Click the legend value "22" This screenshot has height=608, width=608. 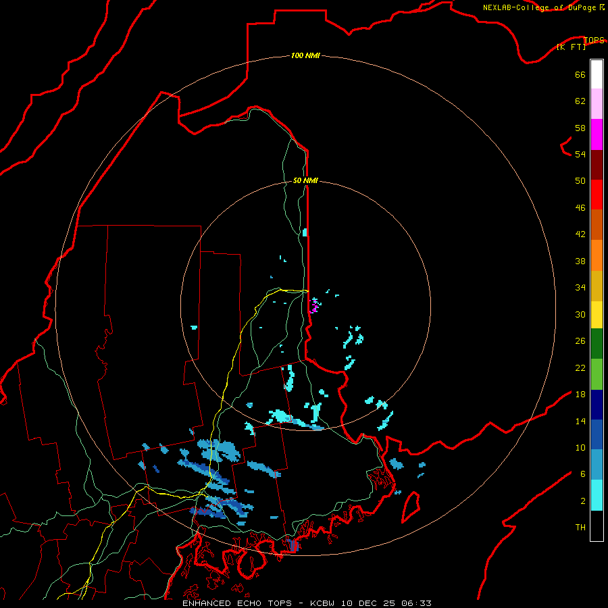[x=580, y=368]
